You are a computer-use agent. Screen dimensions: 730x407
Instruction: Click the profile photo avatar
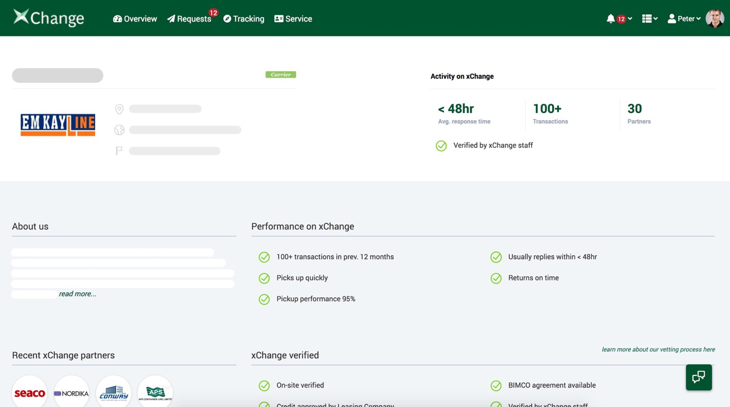(x=715, y=18)
